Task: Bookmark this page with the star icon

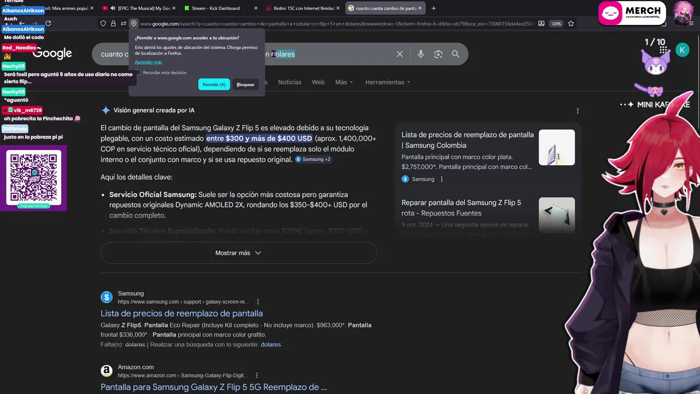Action: pyautogui.click(x=571, y=24)
